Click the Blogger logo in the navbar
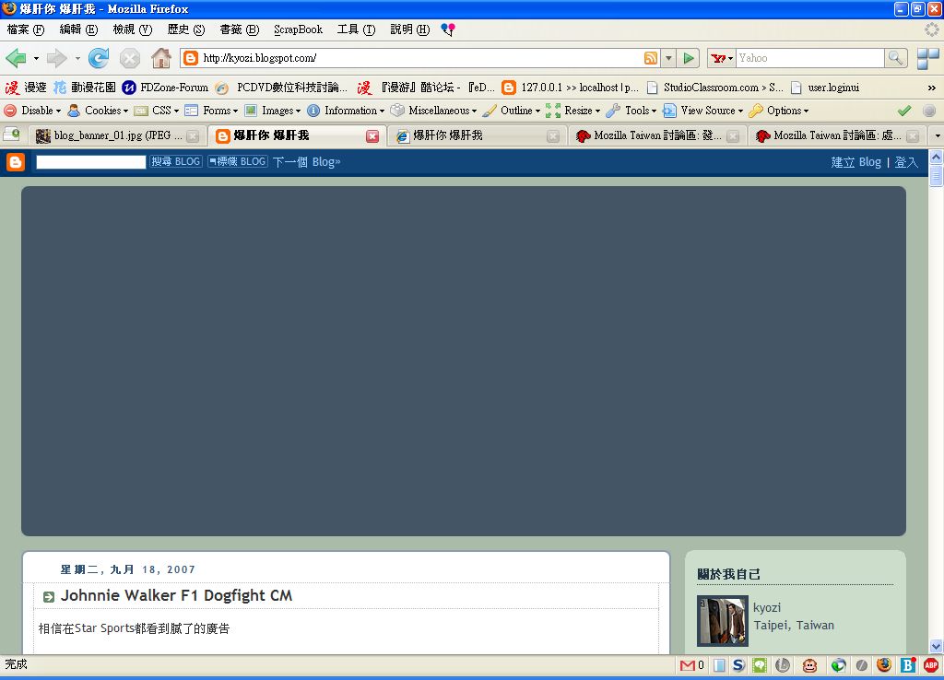This screenshot has width=944, height=680. [x=16, y=162]
